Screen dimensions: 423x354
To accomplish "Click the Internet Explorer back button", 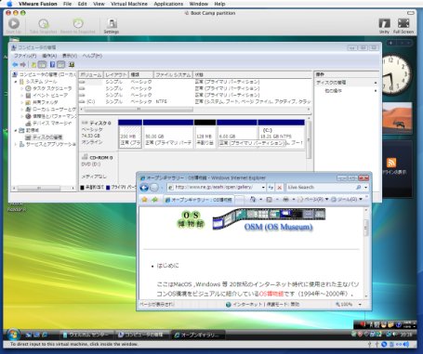I will pyautogui.click(x=144, y=188).
